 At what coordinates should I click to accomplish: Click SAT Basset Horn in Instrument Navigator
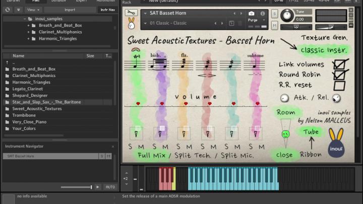coord(51,156)
